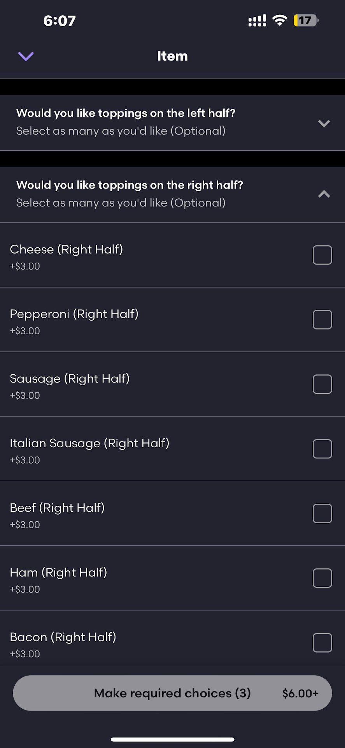Tap the cellular signal icon

(257, 20)
